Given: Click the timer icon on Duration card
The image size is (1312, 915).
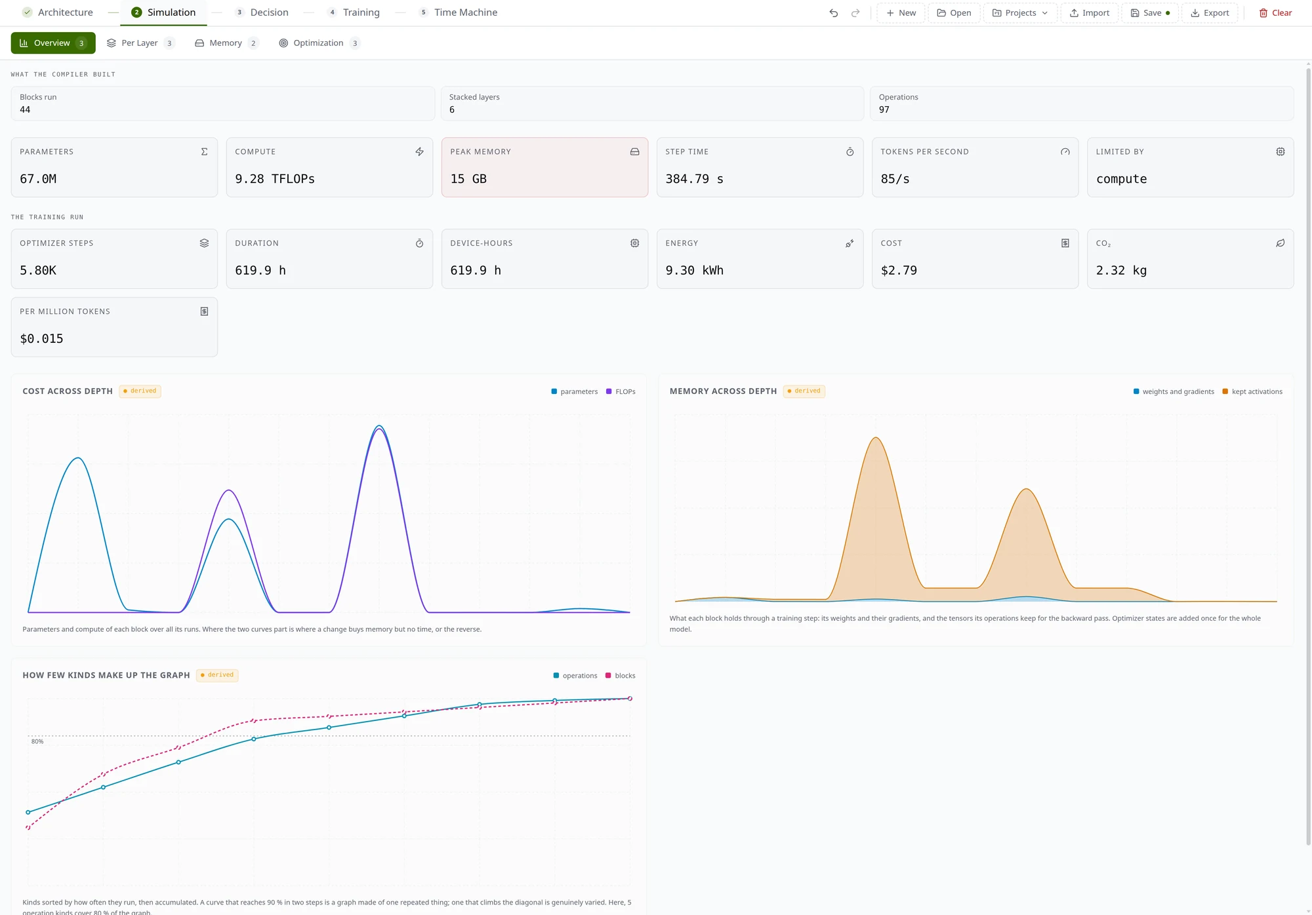Looking at the screenshot, I should [419, 243].
